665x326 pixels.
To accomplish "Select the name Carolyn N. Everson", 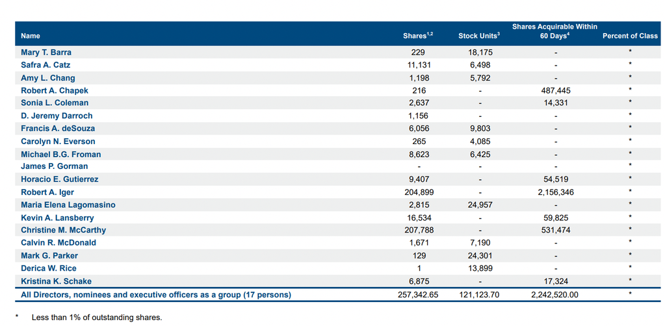I will point(58,141).
